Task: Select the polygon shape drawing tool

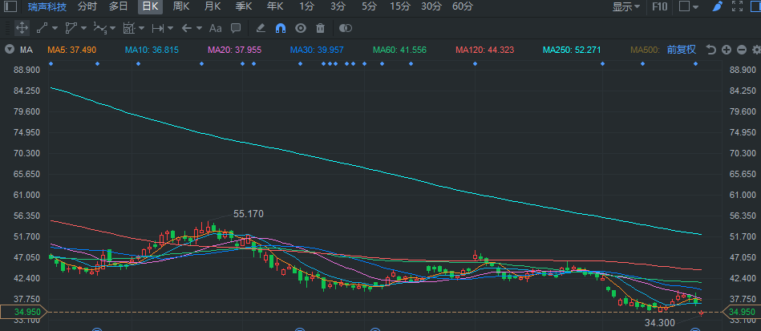Action: click(x=71, y=28)
